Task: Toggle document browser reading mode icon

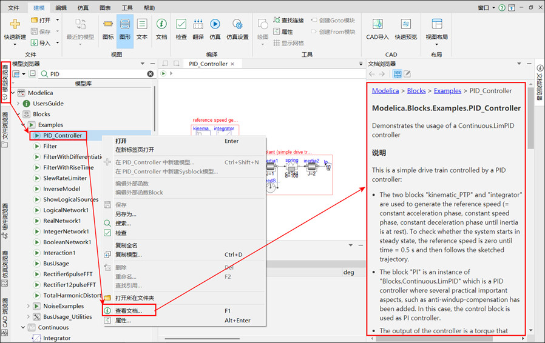Action: pos(398,74)
